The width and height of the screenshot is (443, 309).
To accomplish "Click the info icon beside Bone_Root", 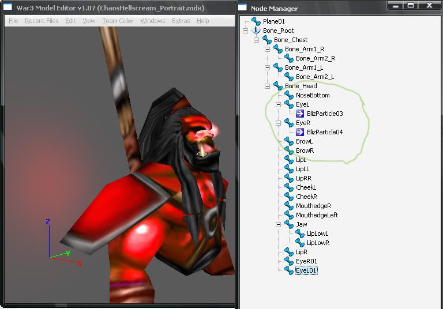I will coord(256,30).
